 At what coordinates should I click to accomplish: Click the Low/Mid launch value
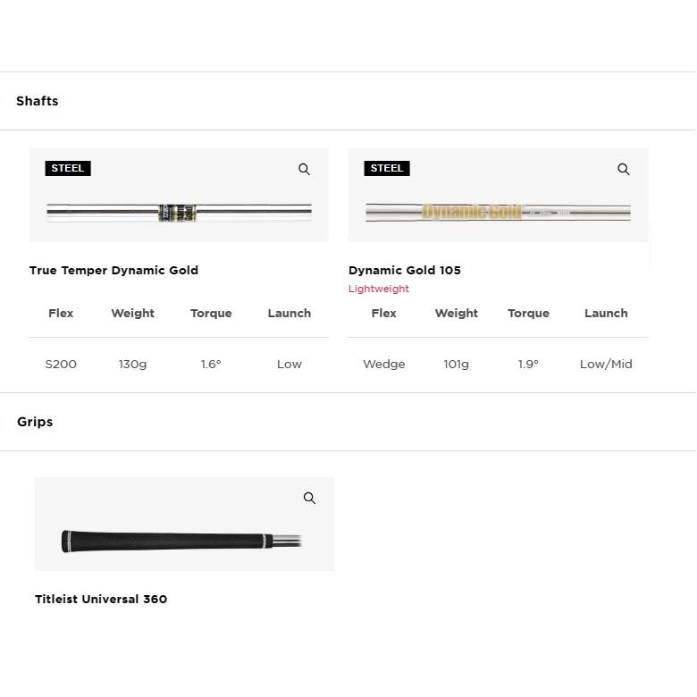[x=606, y=364]
